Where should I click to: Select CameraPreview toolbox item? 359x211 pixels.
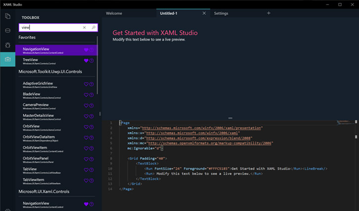[x=56, y=106]
